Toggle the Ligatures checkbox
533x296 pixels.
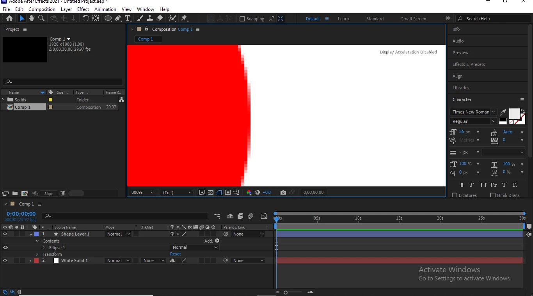(455, 195)
